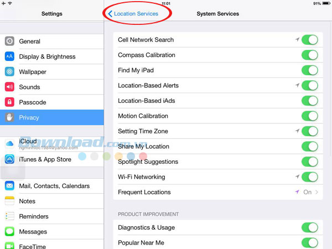The image size is (332, 249).
Task: Click the Notes icon
Action: click(x=9, y=201)
